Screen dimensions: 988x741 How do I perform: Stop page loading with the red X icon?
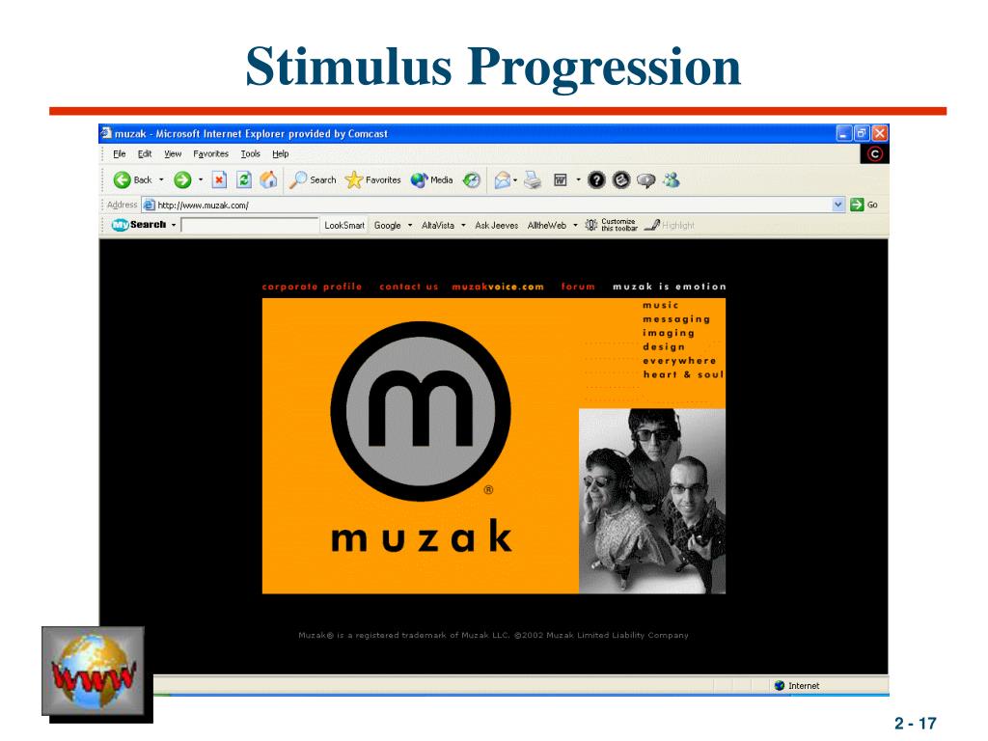pos(219,180)
